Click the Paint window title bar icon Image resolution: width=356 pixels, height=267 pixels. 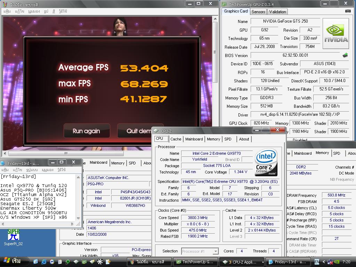coord(5,4)
